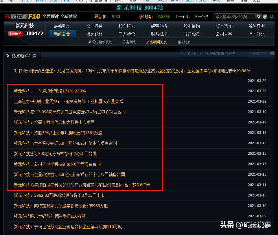Viewport: 278px width, 235px height.
Task: Open 概念题材 tab
Action: pos(94,34)
